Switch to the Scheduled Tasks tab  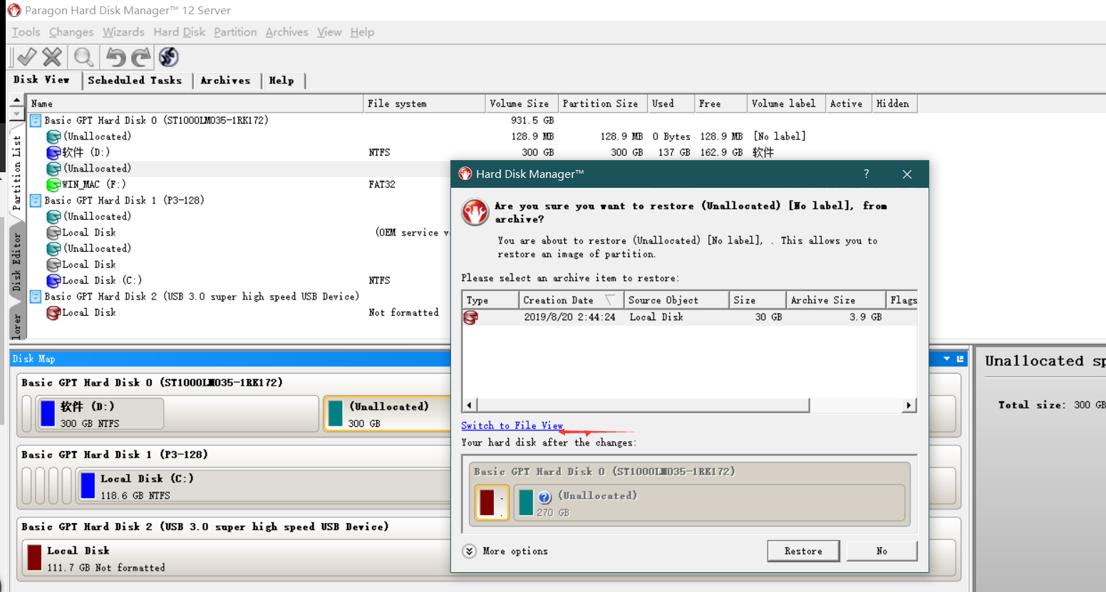(x=135, y=80)
